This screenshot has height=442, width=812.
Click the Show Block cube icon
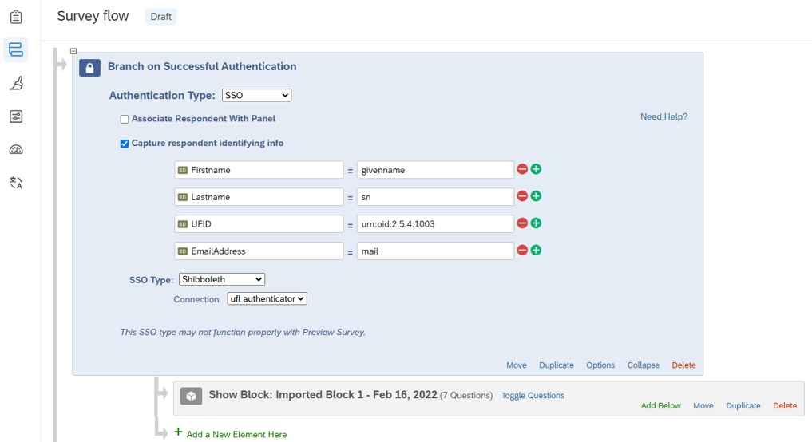pyautogui.click(x=191, y=396)
